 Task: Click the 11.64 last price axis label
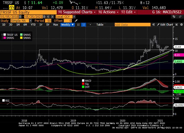tap(178, 47)
